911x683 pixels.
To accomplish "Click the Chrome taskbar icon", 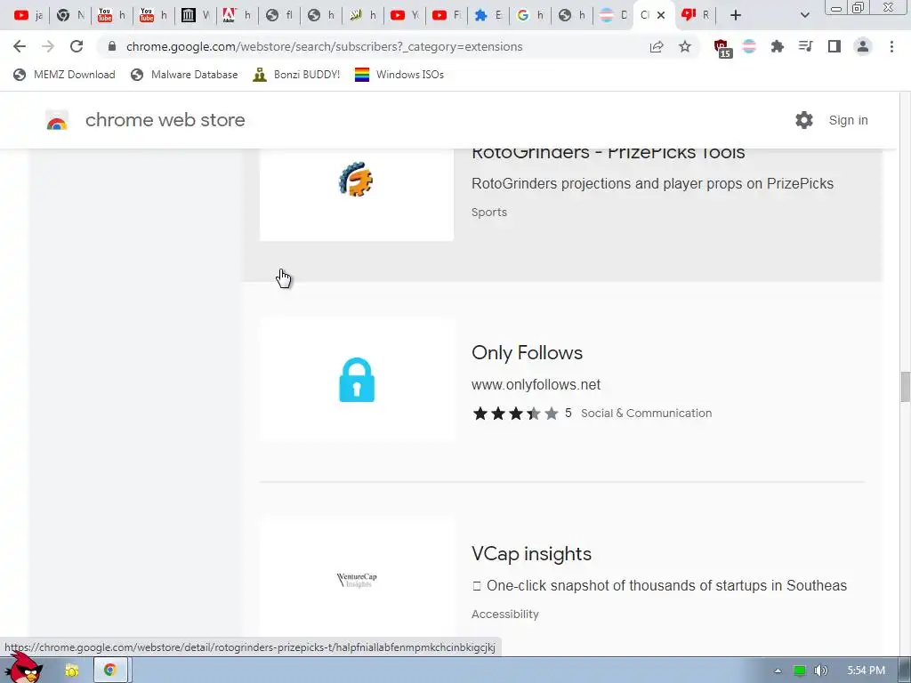I will click(109, 671).
